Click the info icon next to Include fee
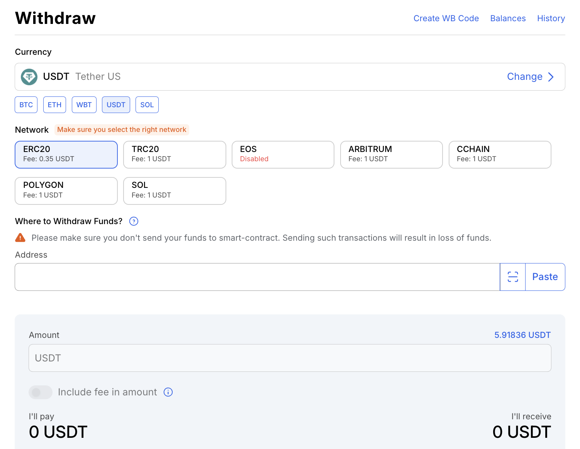580x449 pixels. [x=168, y=392]
